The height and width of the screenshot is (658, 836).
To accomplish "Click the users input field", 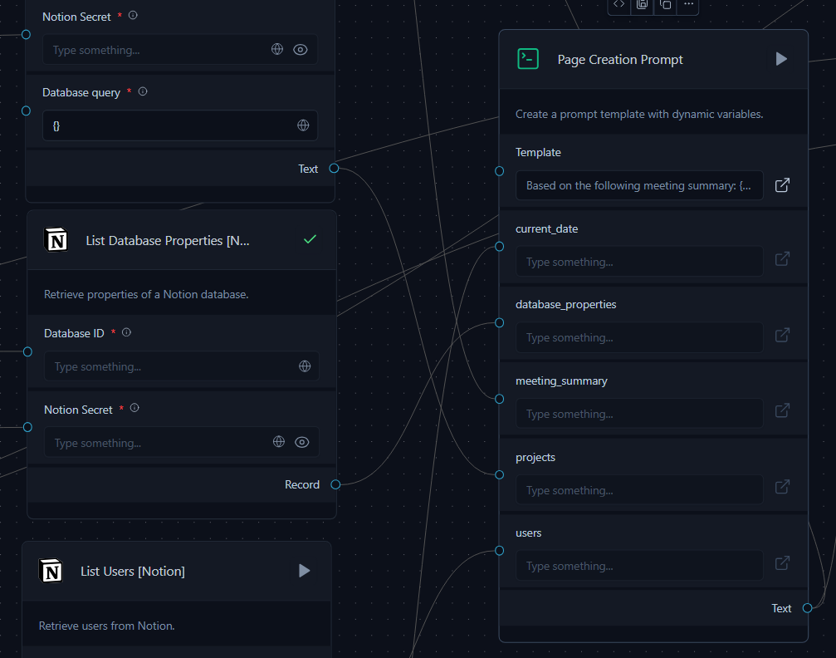I will 639,566.
